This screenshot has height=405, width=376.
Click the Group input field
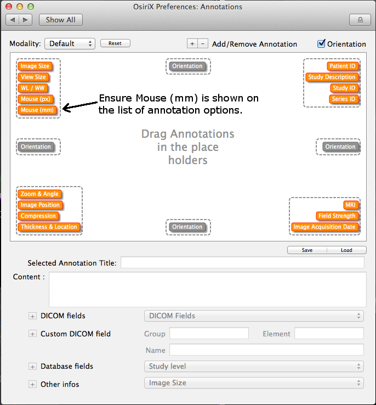(209, 333)
